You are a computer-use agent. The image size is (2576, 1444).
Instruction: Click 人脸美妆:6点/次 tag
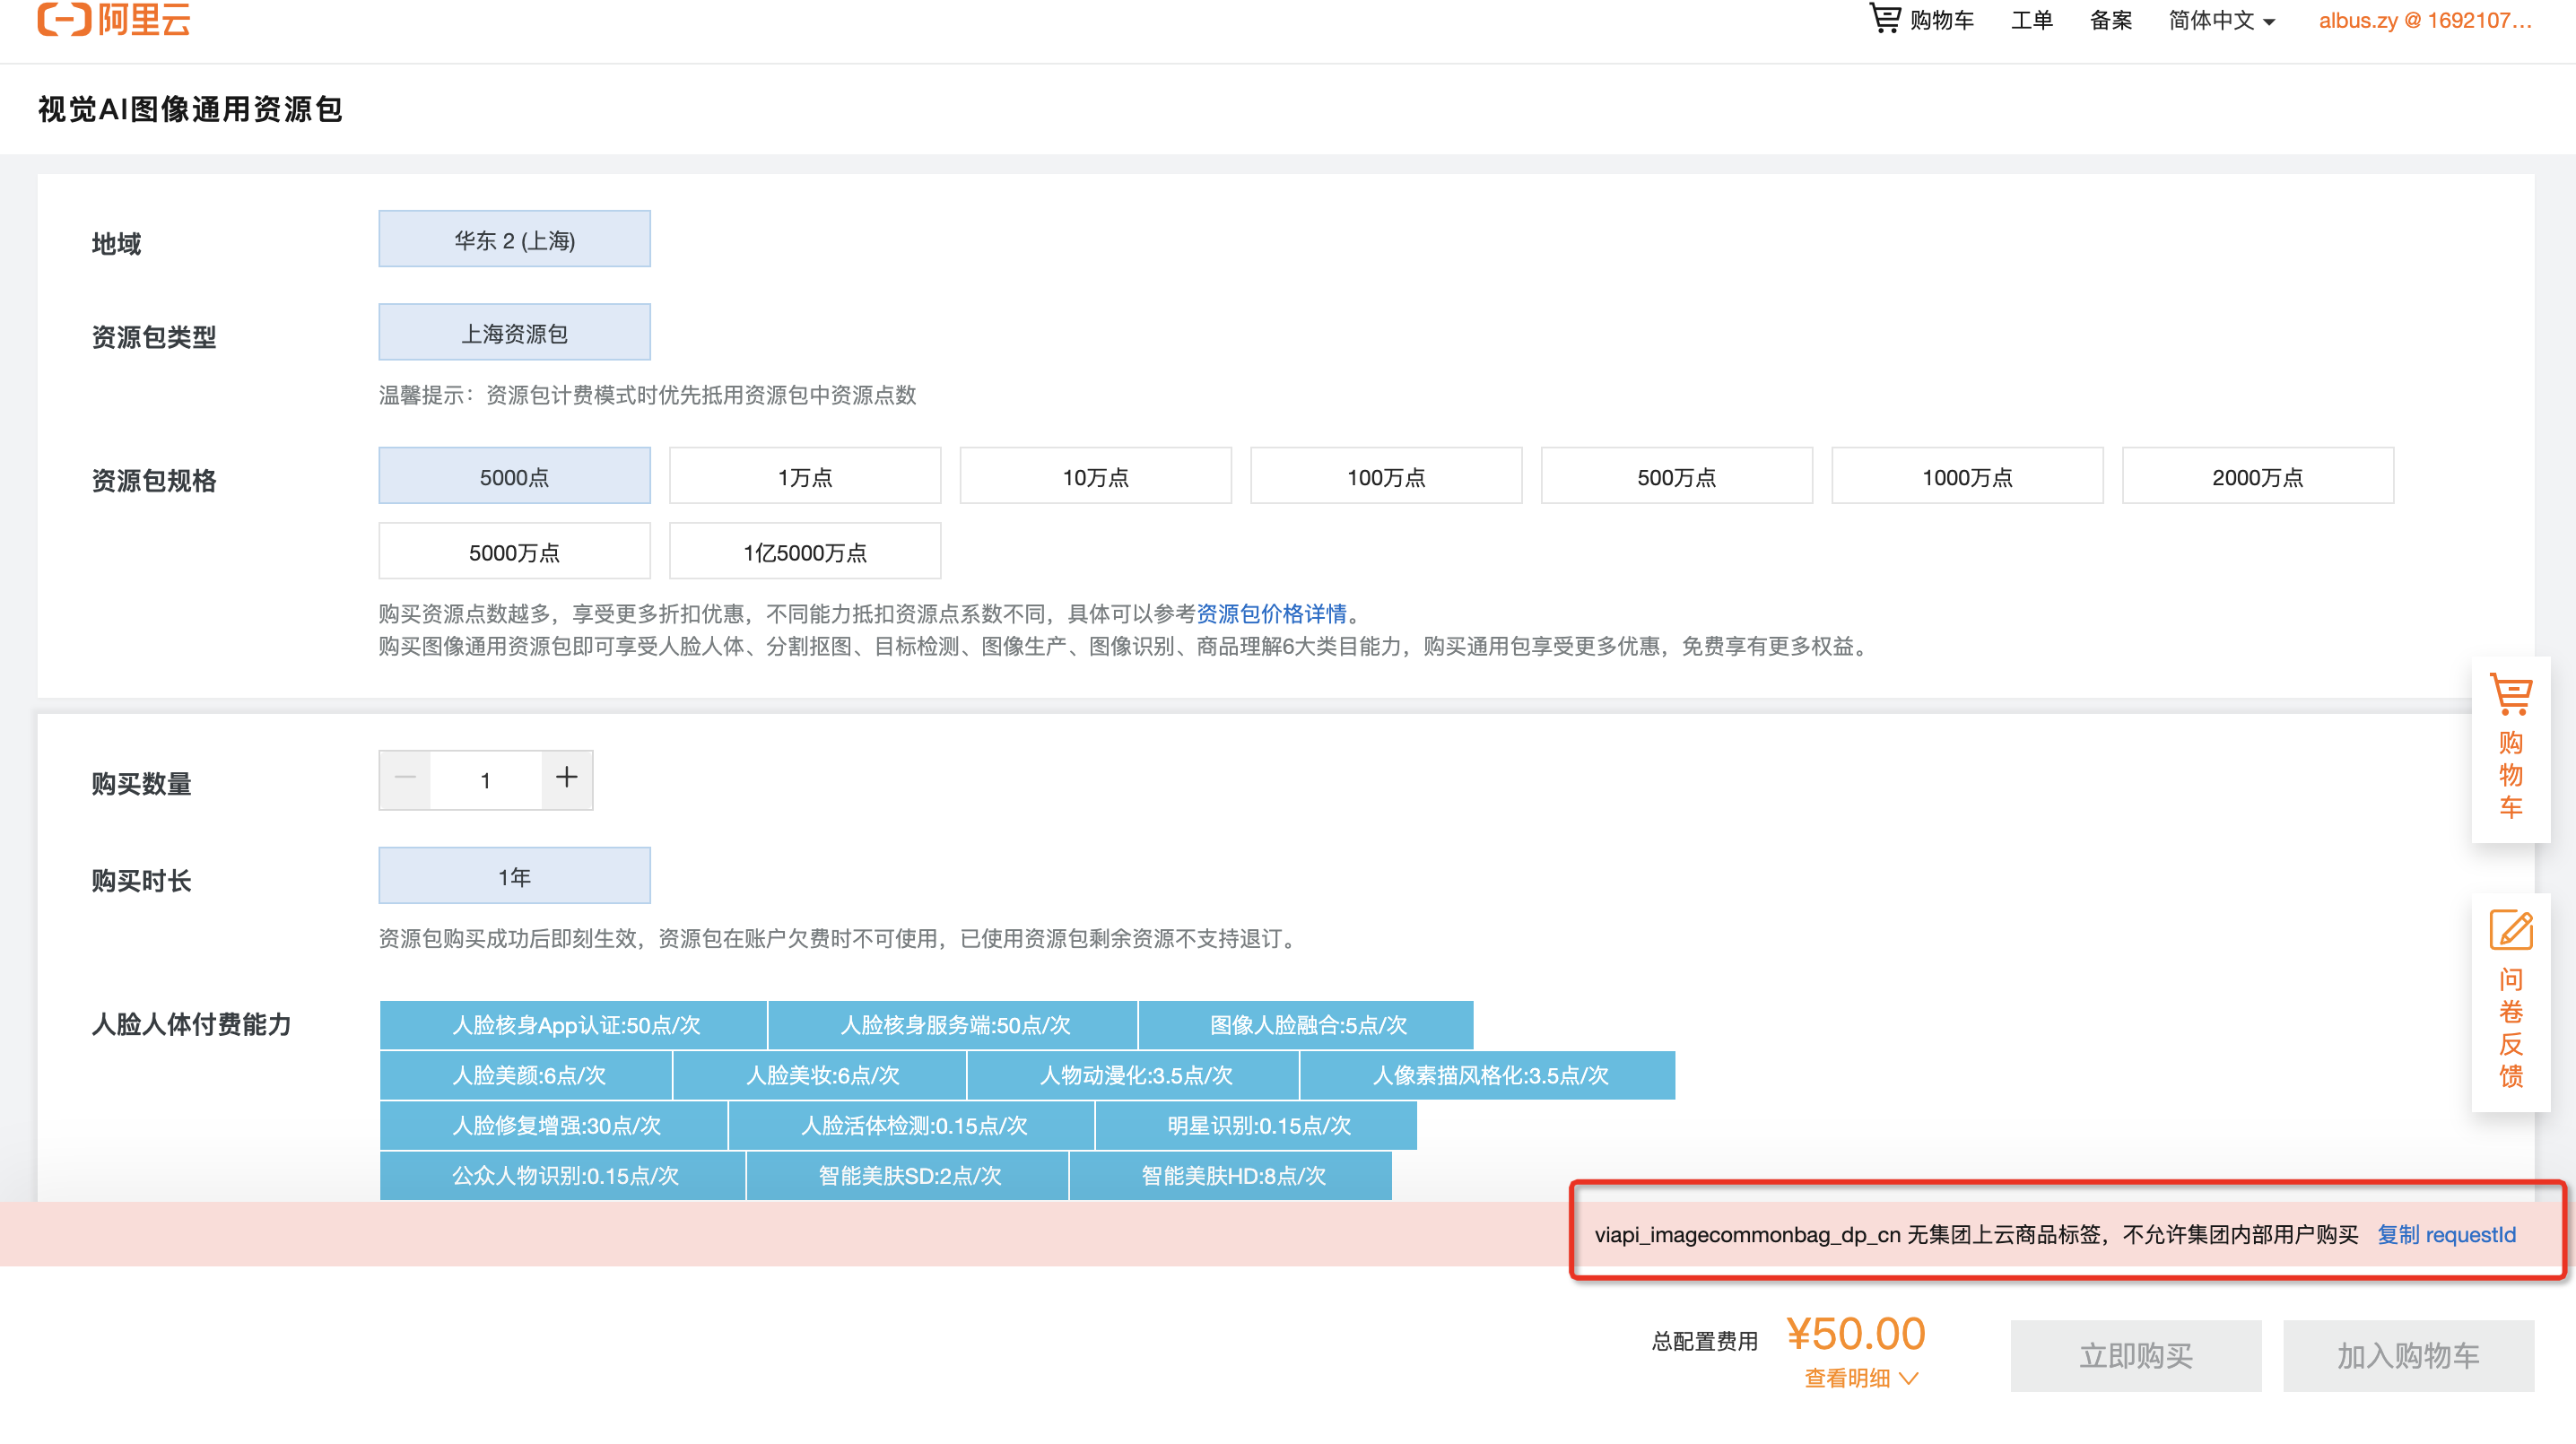point(821,1075)
